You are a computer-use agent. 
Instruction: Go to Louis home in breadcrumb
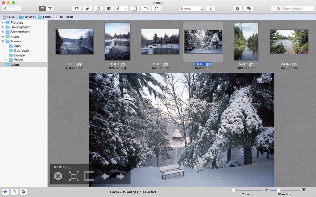[9, 17]
